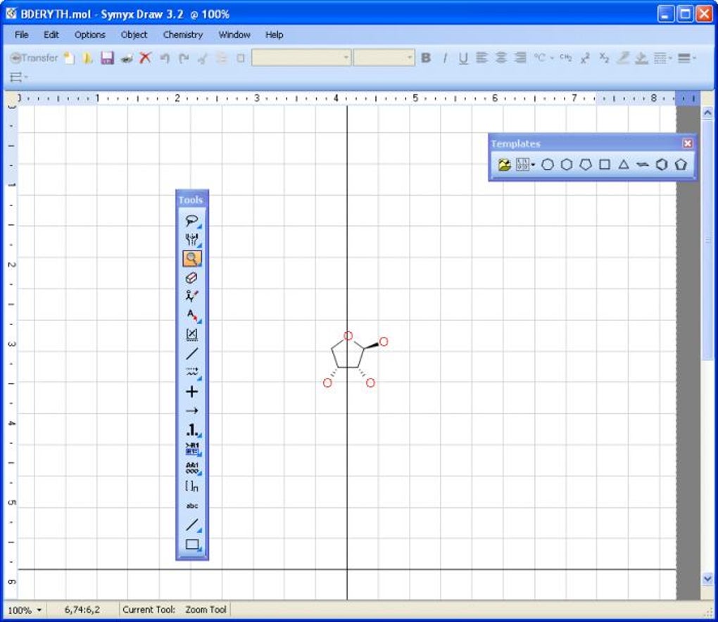Viewport: 718px width, 622px height.
Task: Select the rectangle shape tool
Action: tap(192, 544)
